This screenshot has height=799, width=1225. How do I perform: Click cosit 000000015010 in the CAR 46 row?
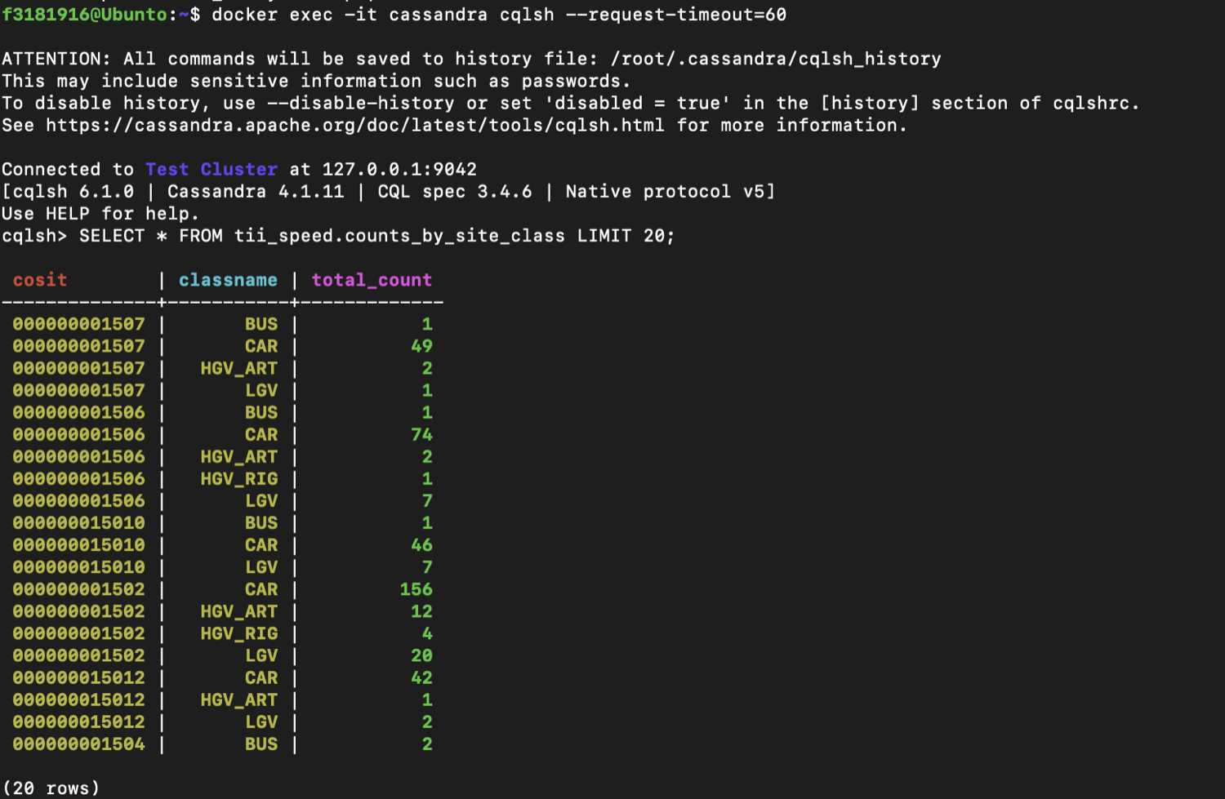(x=78, y=544)
